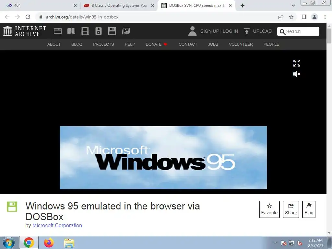Screen dimensions: 332x249
Task: Open the Microsoft Corporation creator link
Action: coord(57,226)
